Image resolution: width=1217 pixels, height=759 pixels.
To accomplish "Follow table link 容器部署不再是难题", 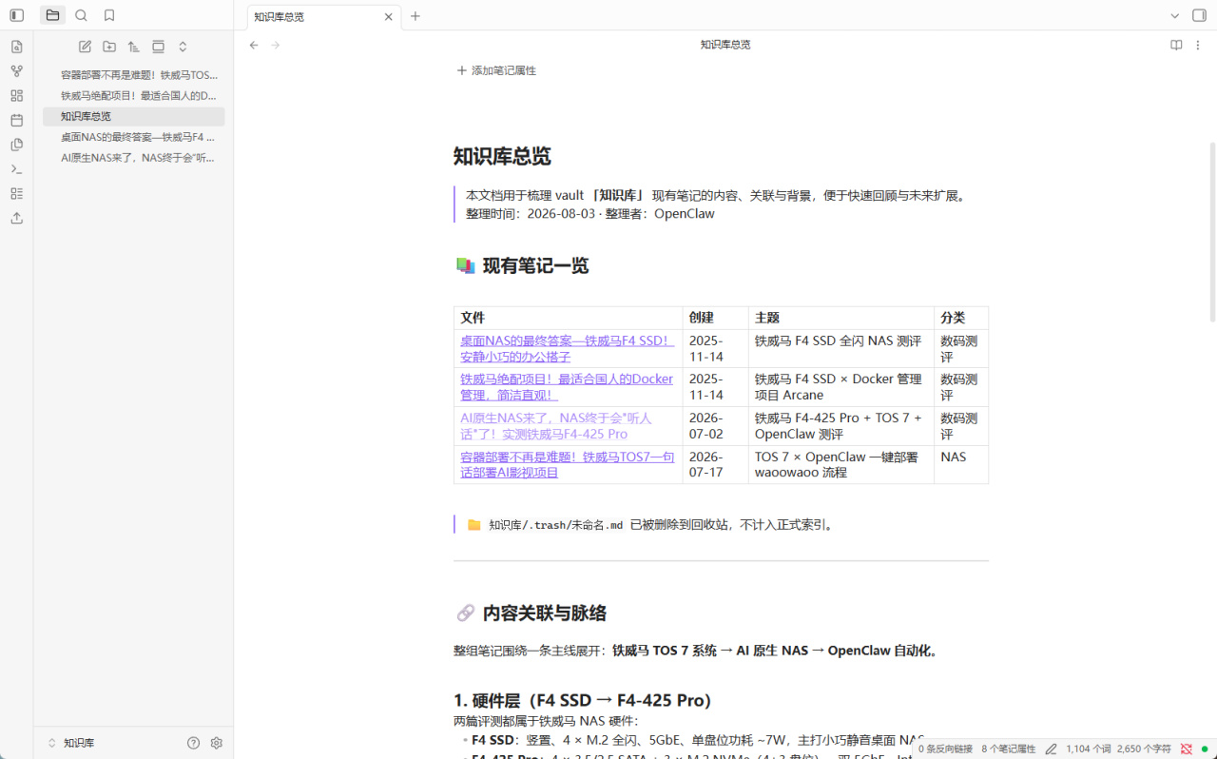I will 568,464.
